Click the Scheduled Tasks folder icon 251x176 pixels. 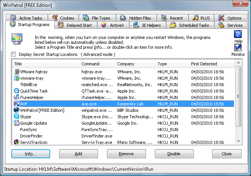point(173,25)
